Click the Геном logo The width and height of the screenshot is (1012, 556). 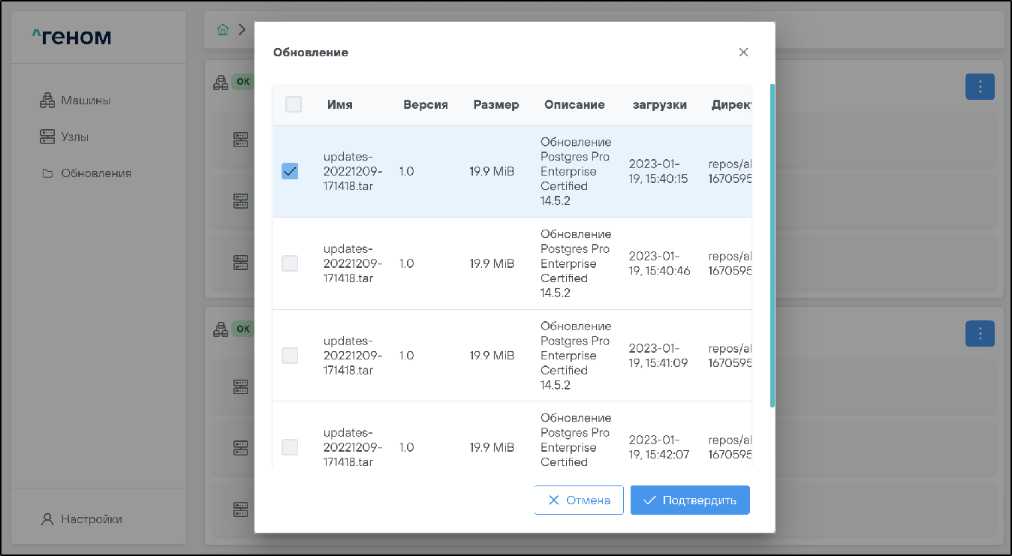point(72,36)
